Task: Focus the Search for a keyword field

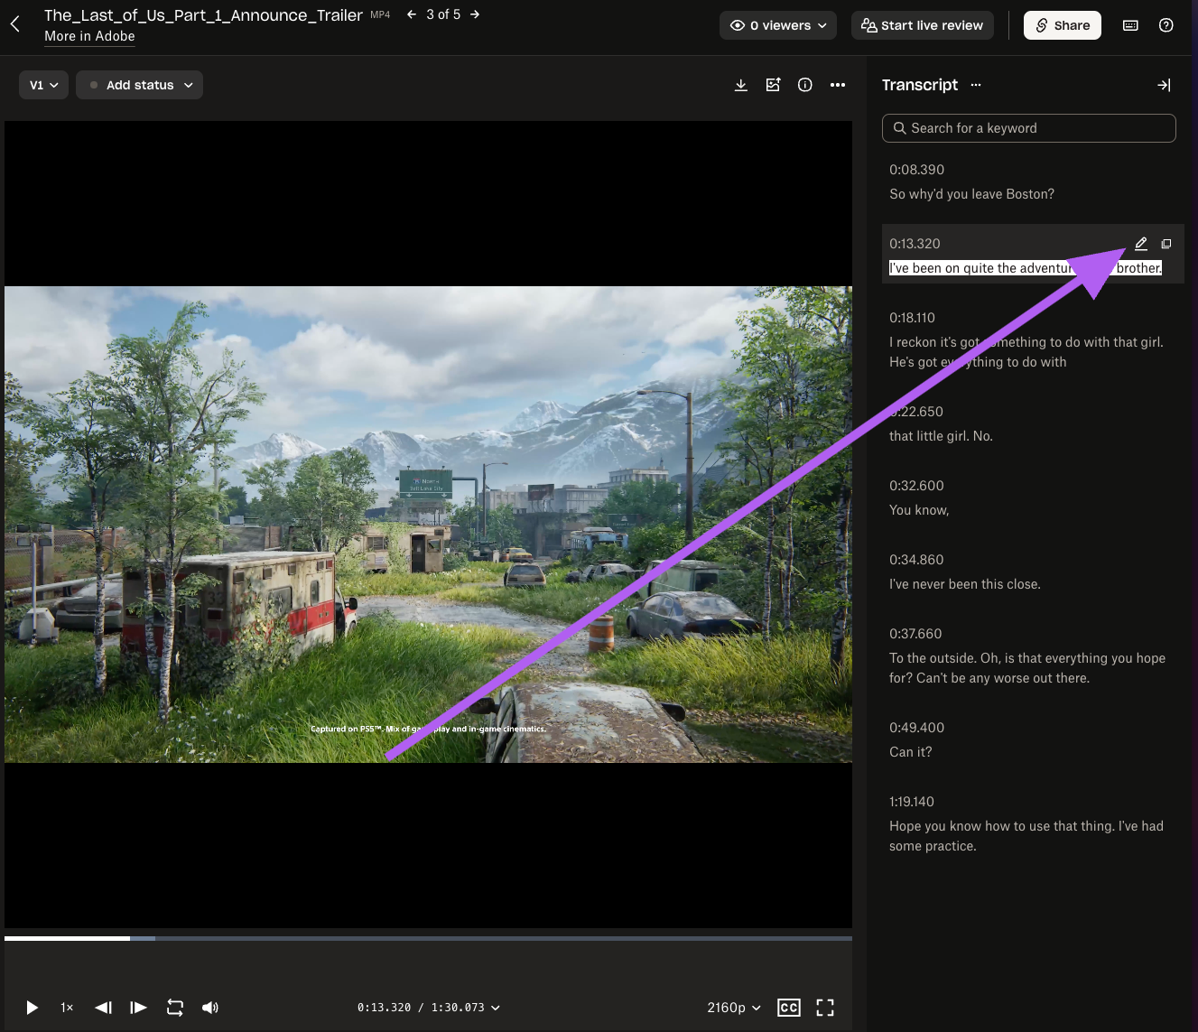Action: (x=1029, y=128)
